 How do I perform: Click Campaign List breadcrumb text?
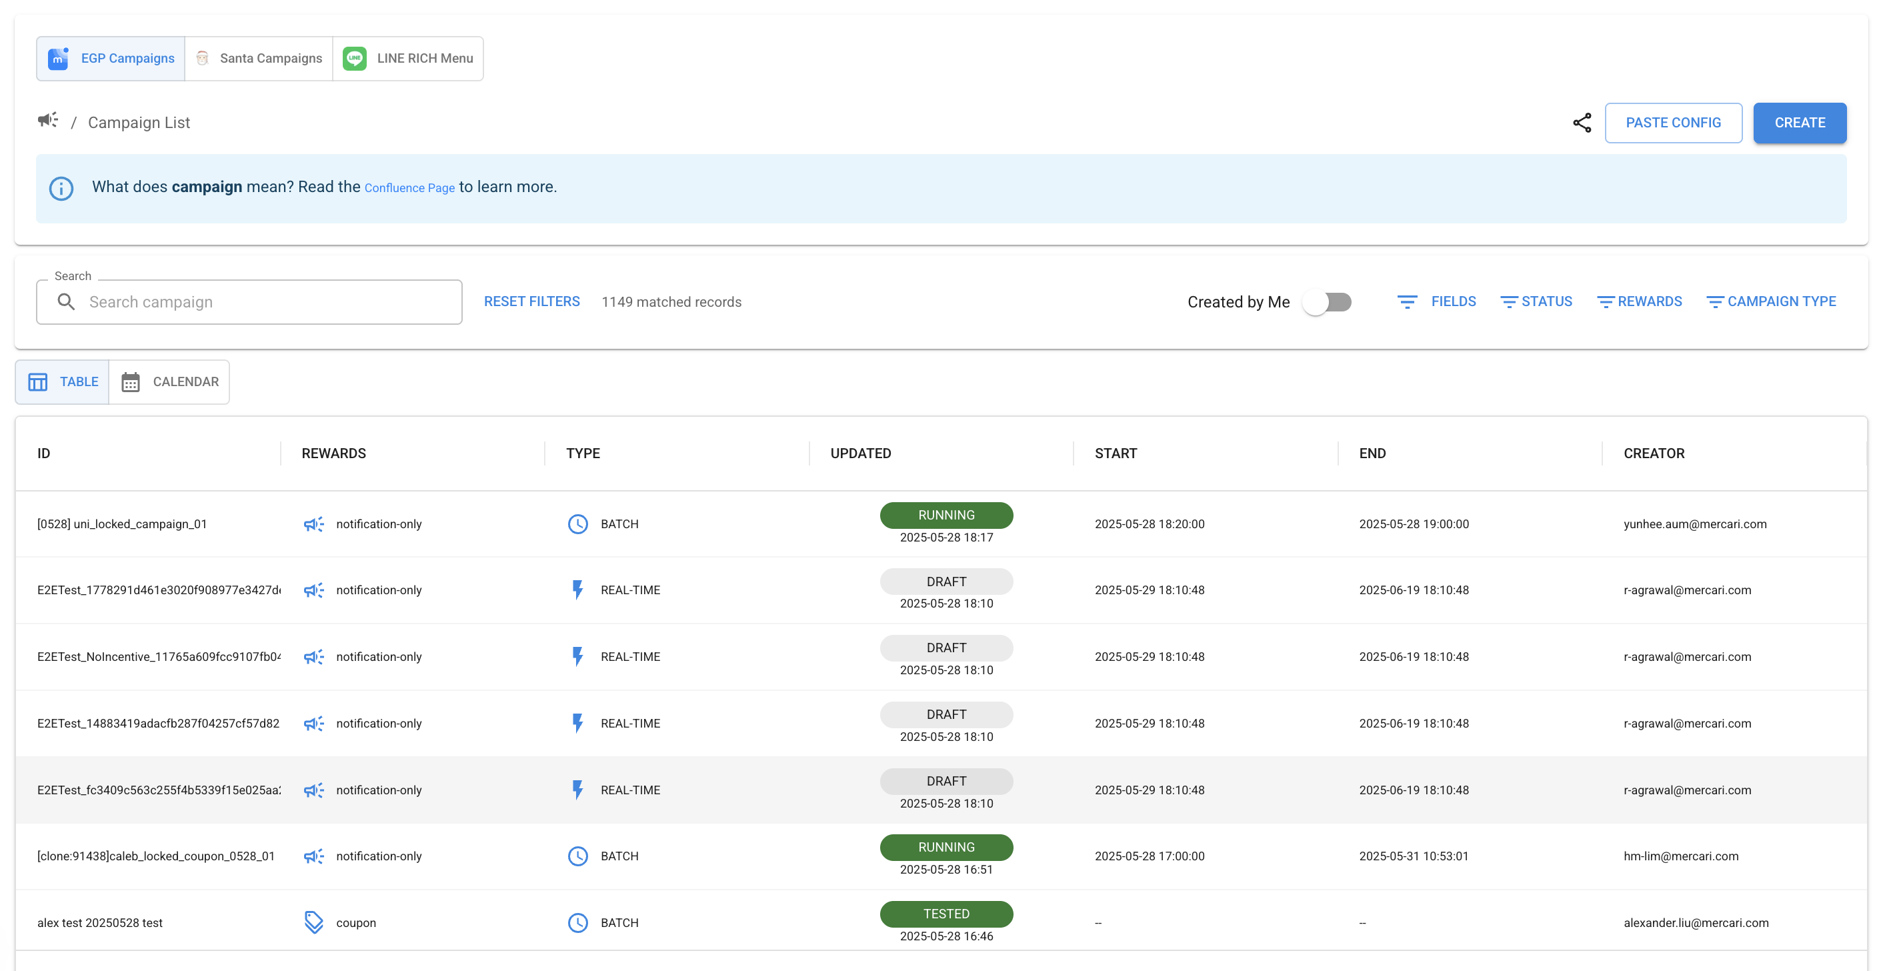139,123
